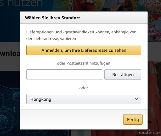Click the orange-red jacket image
This screenshot has height=136, width=161.
pyautogui.click(x=154, y=94)
